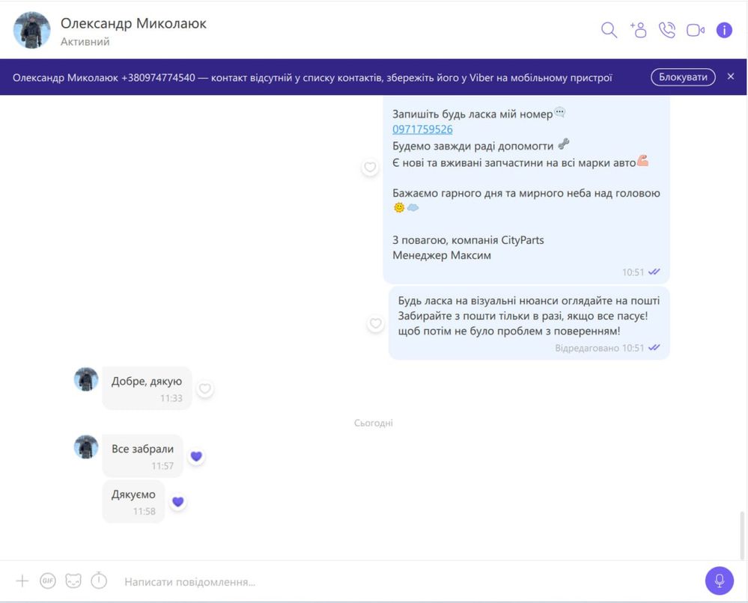The image size is (748, 603).
Task: Click Олександр Миколаюк header avatar
Action: pyautogui.click(x=31, y=30)
